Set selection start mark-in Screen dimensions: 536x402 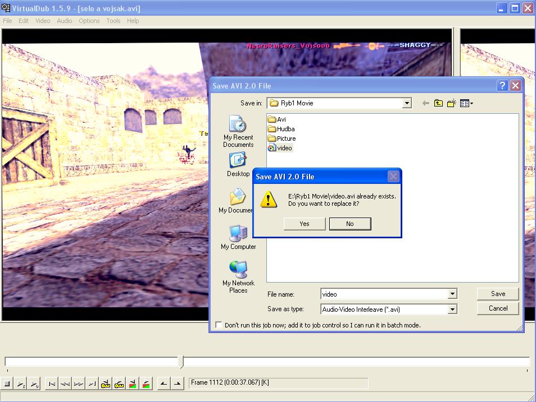(x=163, y=384)
